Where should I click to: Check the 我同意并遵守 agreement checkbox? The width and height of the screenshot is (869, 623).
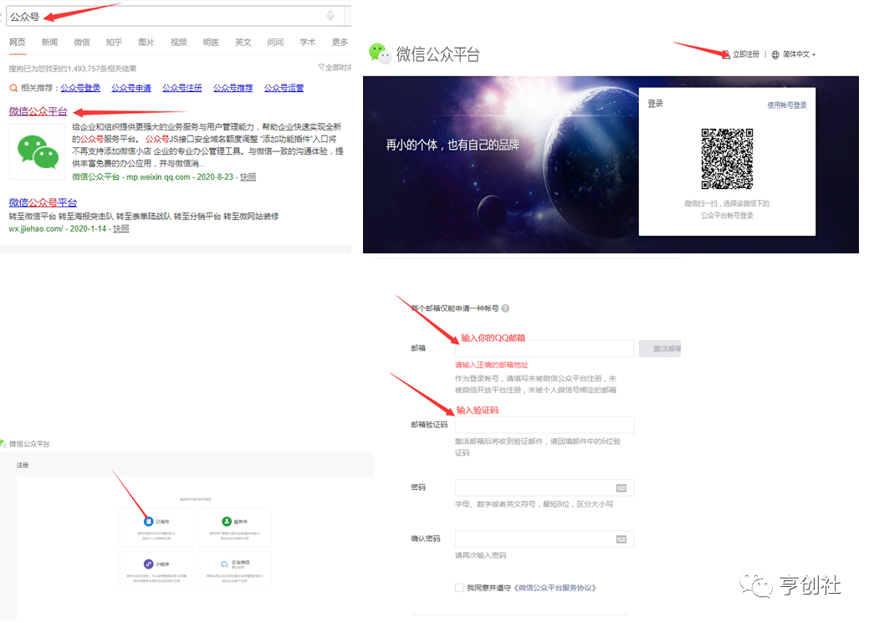coord(459,588)
